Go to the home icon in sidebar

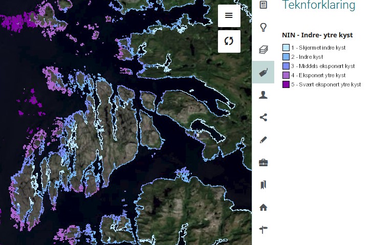(x=264, y=207)
